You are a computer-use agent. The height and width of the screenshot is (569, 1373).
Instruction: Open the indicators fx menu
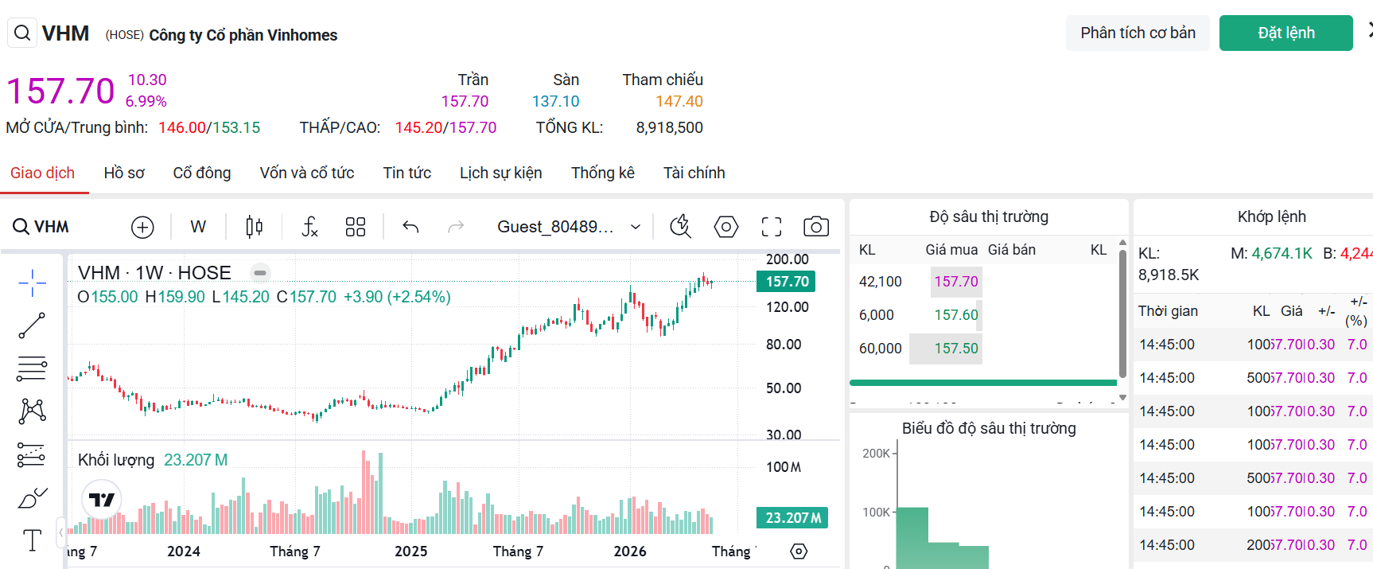point(309,227)
